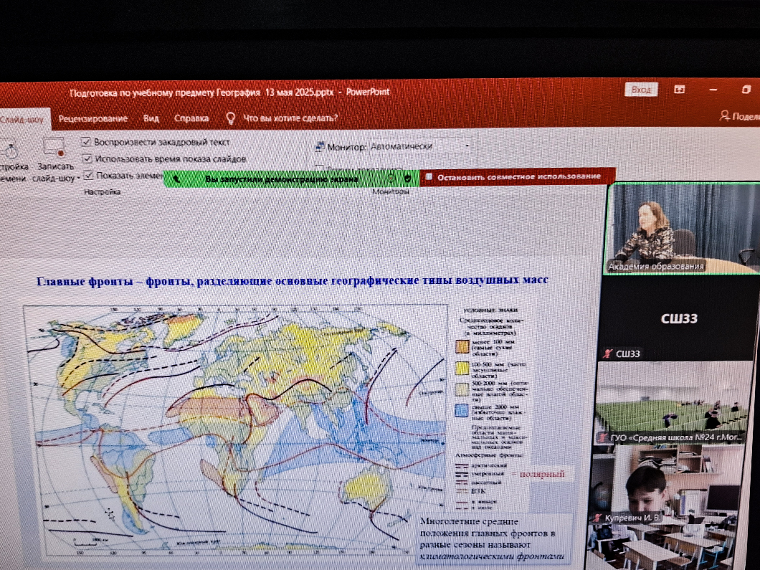The height and width of the screenshot is (570, 760).
Task: Switch to the Вид ribbon tab
Action: (151, 118)
